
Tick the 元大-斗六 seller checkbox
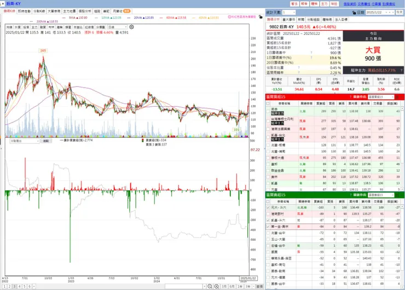pyautogui.click(x=268, y=207)
